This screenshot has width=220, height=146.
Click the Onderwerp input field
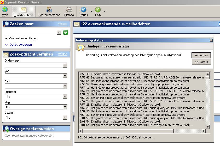[34, 65]
